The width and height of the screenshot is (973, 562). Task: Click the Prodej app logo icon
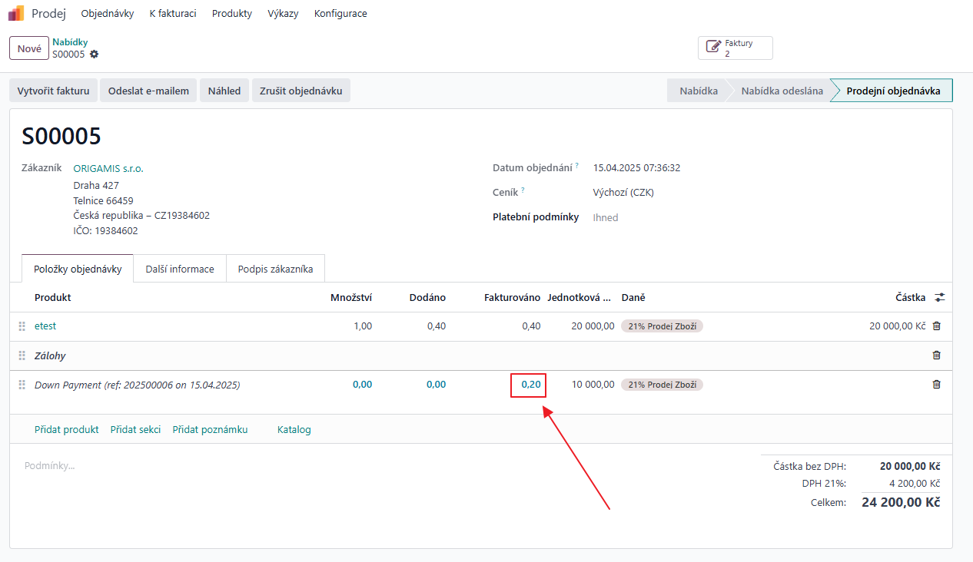click(x=16, y=13)
